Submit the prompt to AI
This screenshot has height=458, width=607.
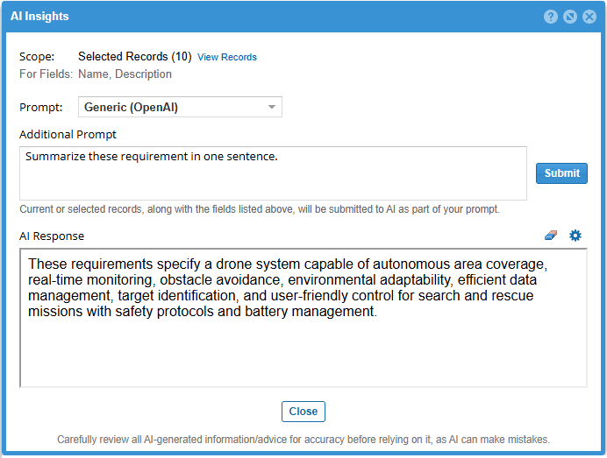(561, 173)
